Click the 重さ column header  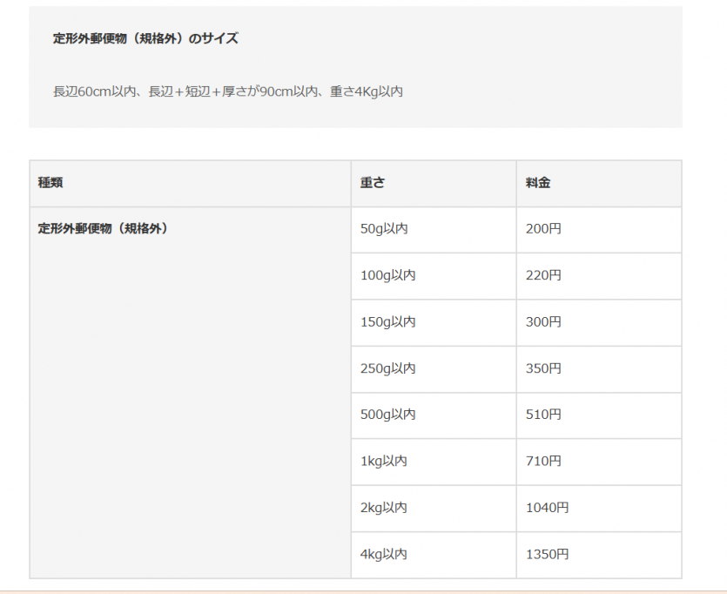pyautogui.click(x=373, y=183)
